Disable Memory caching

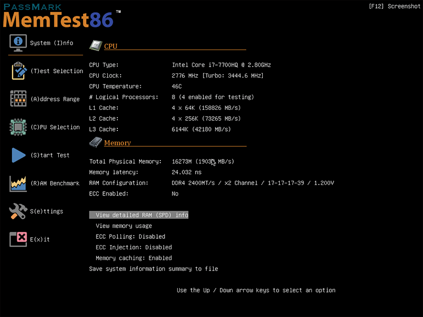coord(132,258)
